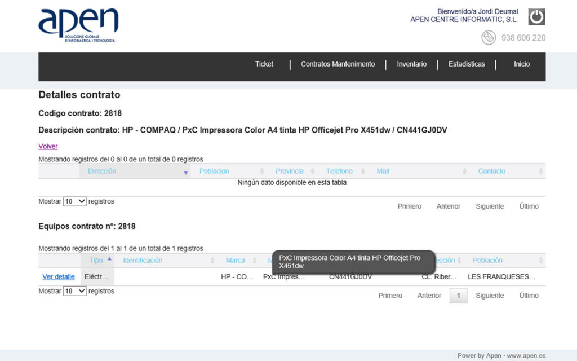577x361 pixels.
Task: Click the Volver link
Action: (x=48, y=146)
